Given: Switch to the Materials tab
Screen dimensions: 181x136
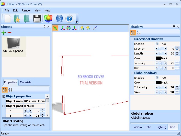Looking at the screenshot, I should click(26, 82).
